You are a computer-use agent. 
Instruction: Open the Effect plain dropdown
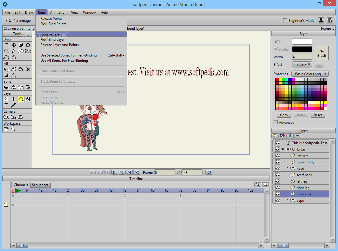(302, 64)
